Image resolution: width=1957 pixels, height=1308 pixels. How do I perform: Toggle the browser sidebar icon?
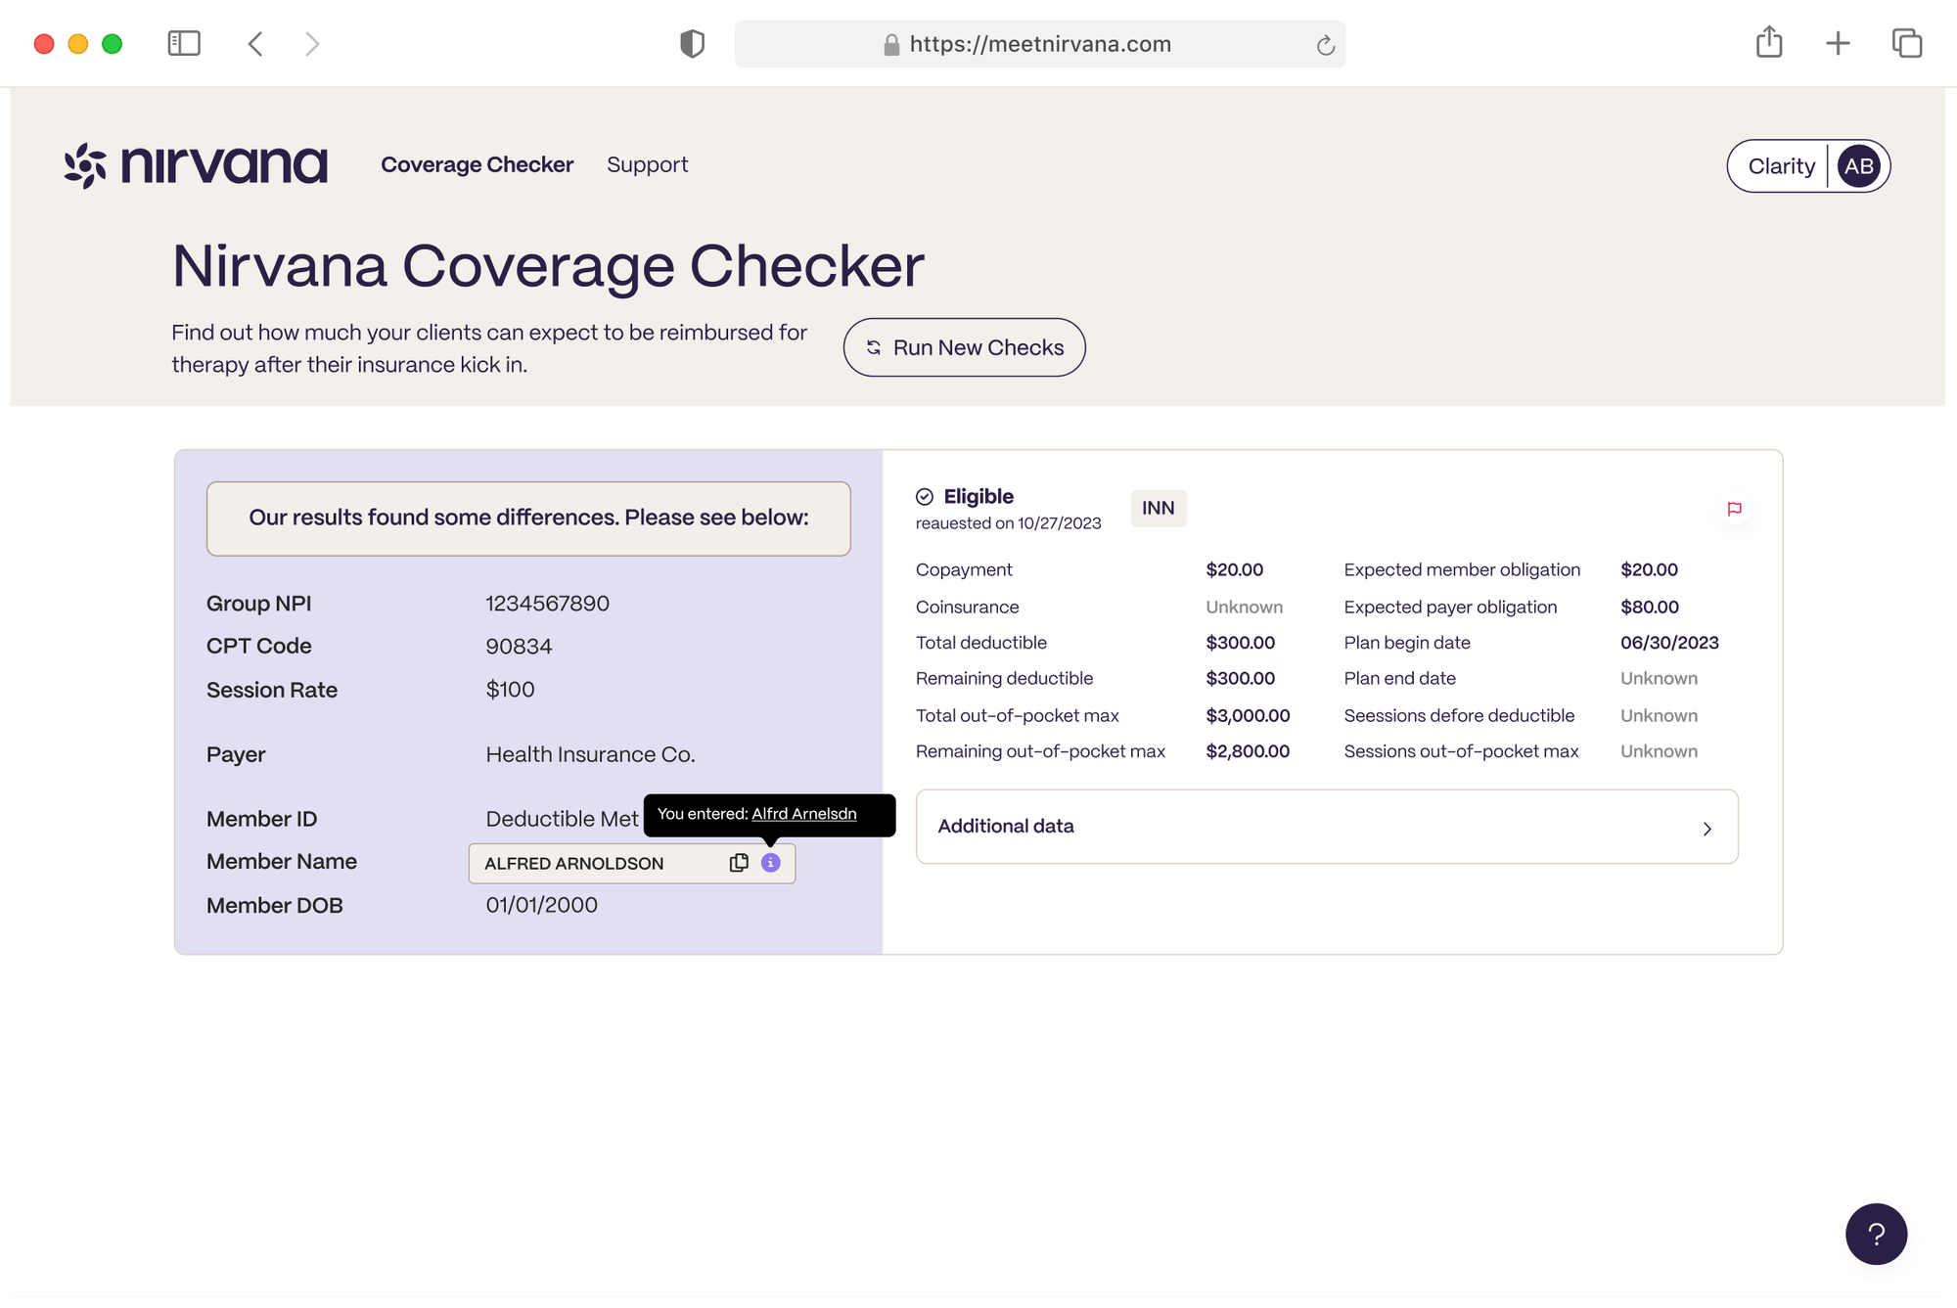click(184, 43)
